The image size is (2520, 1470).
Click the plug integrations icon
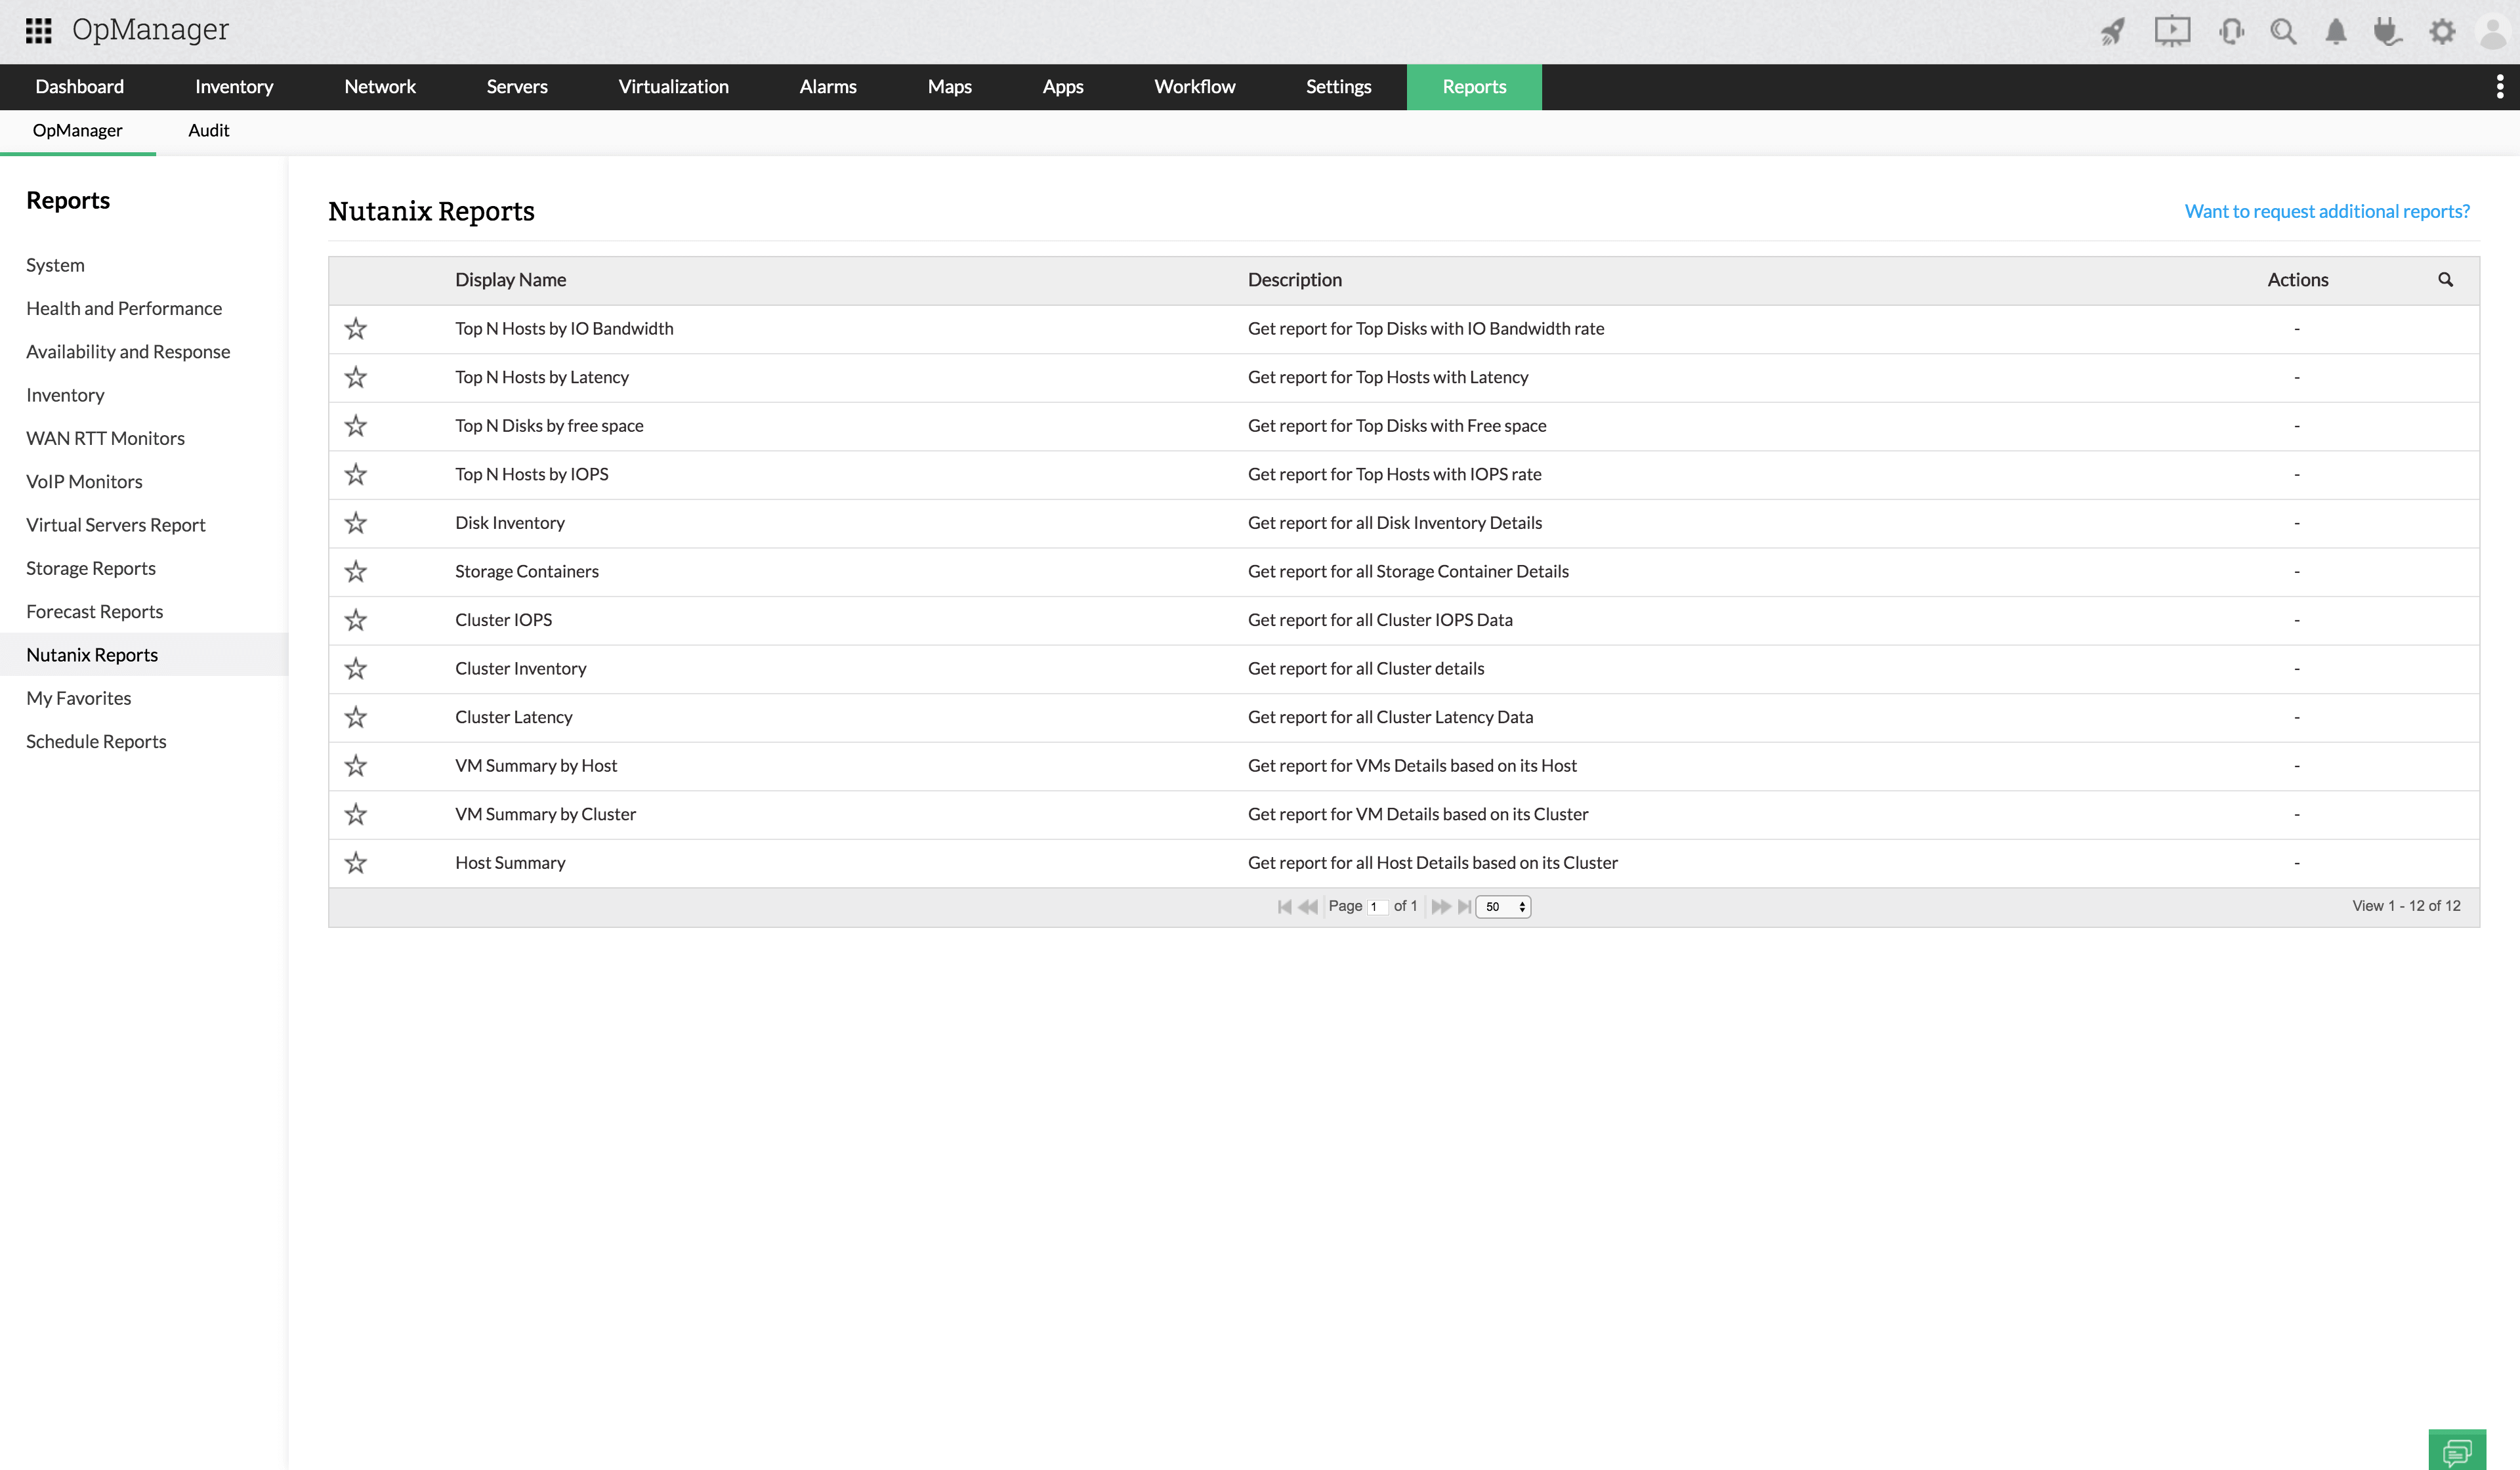(x=2387, y=32)
